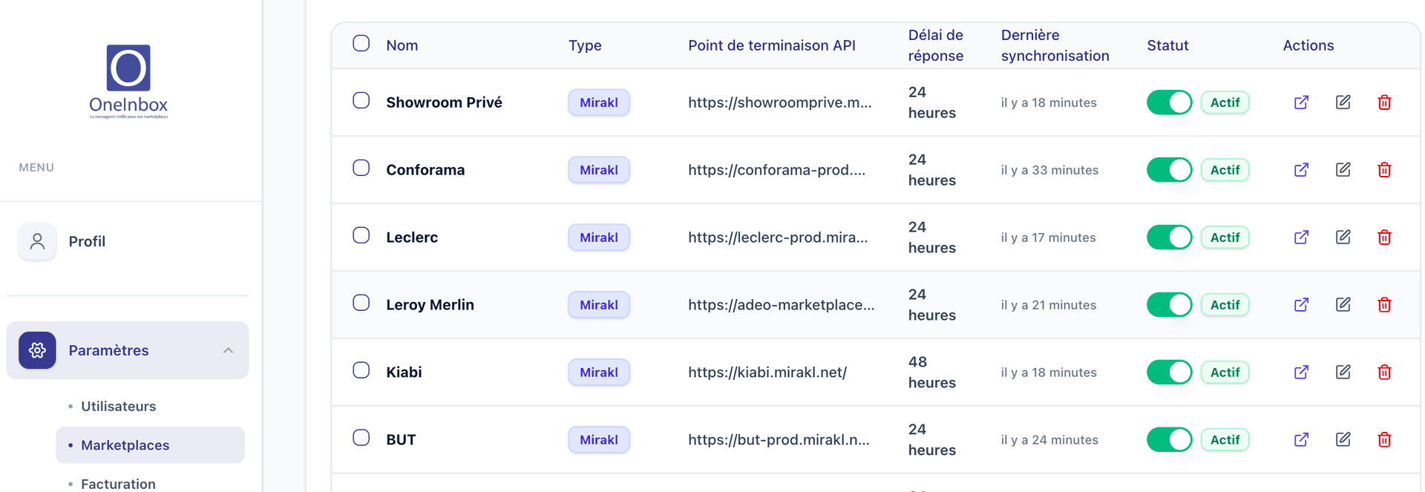The image size is (1425, 492).
Task: Go to Utilisateurs submenu
Action: (119, 407)
